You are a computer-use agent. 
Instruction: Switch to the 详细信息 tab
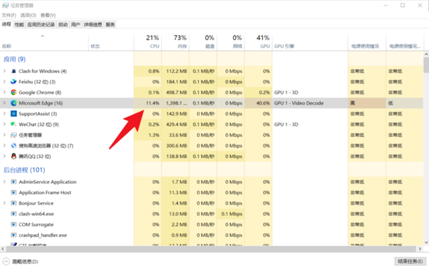coord(93,25)
